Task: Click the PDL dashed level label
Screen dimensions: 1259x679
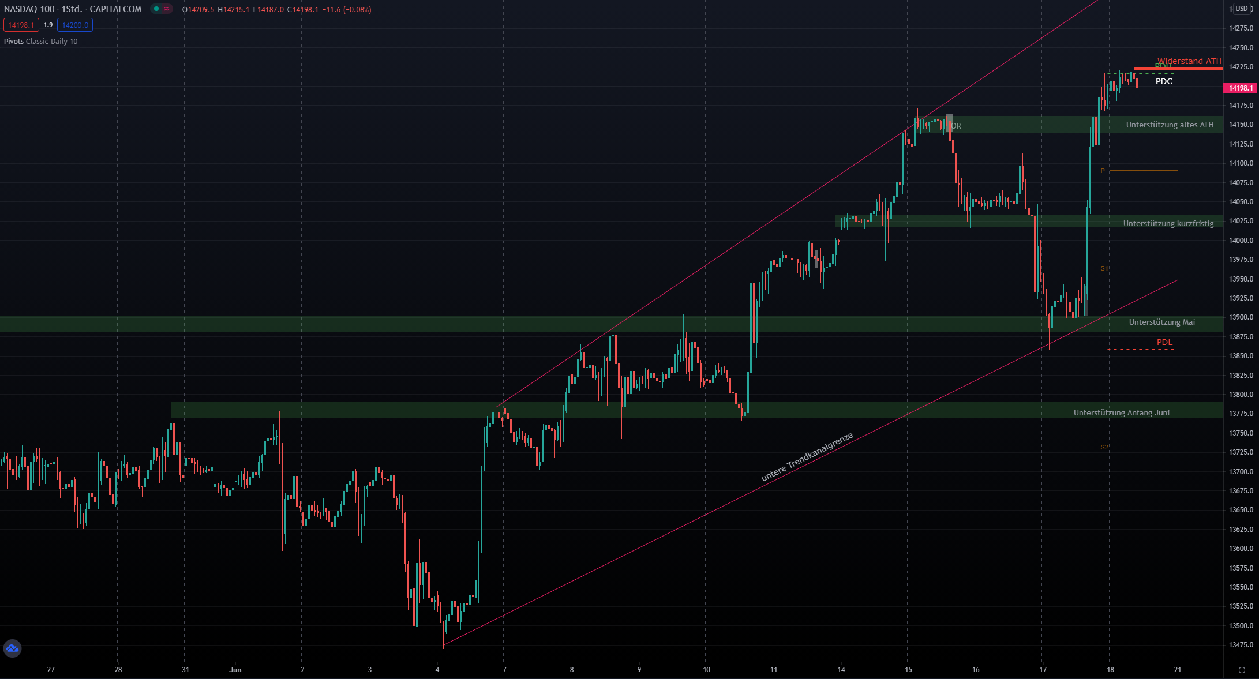Action: coord(1164,343)
